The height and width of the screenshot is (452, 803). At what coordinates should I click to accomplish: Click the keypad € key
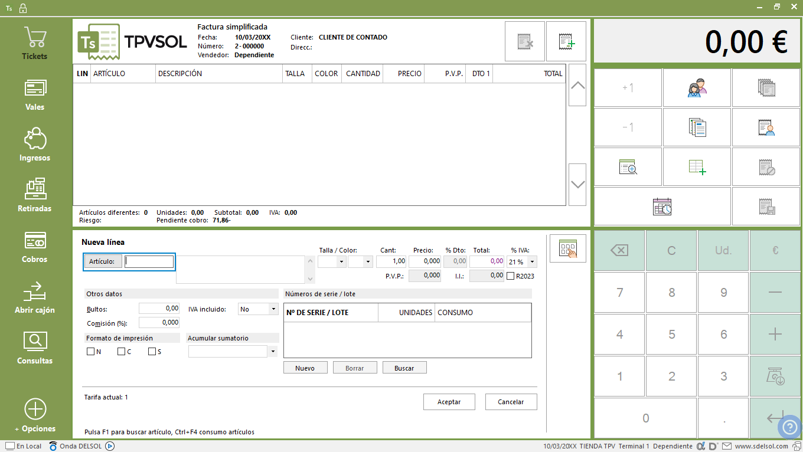pos(775,251)
